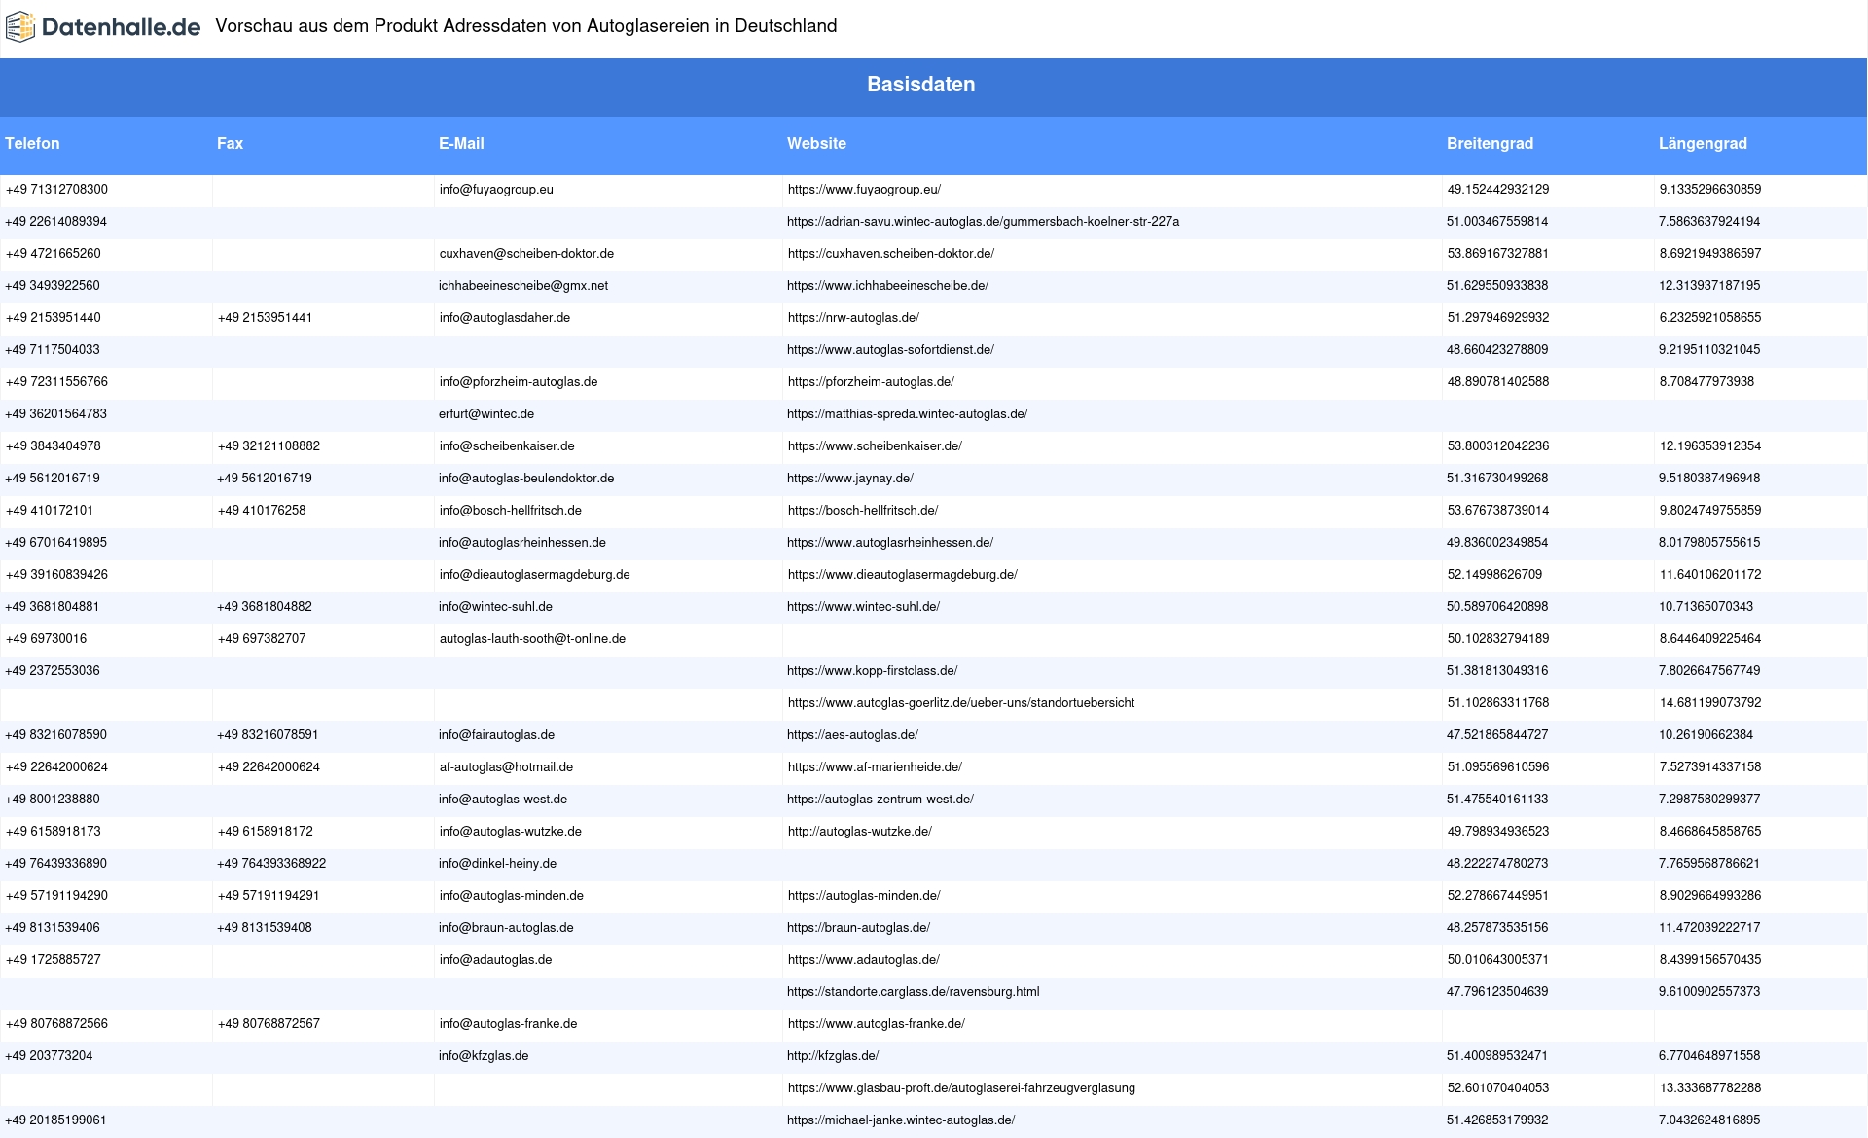Select phone number +49 22614089394
The height and width of the screenshot is (1138, 1868).
55,222
